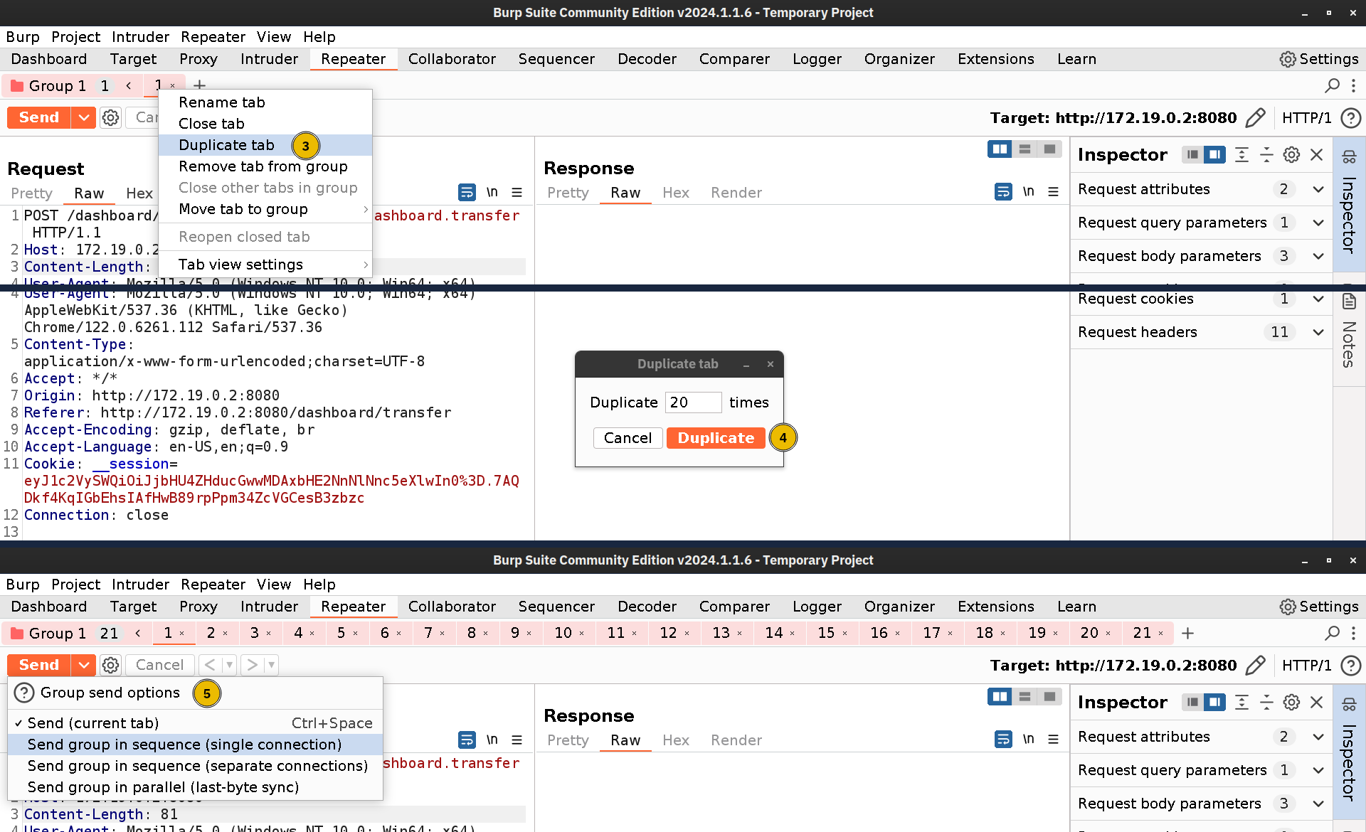The height and width of the screenshot is (832, 1366).
Task: Open the Send button dropdown arrow
Action: pyautogui.click(x=84, y=117)
